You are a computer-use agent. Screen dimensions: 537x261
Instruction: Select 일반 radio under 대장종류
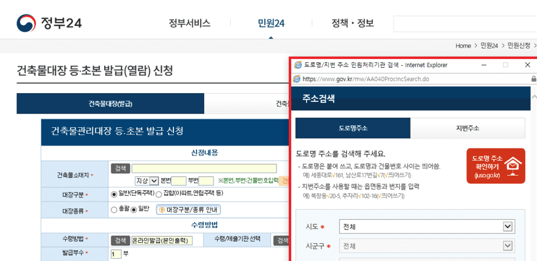(134, 210)
